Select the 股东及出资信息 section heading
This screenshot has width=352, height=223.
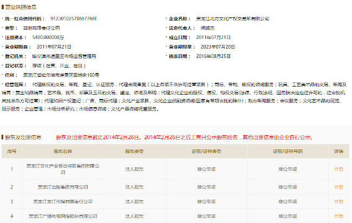point(23,137)
